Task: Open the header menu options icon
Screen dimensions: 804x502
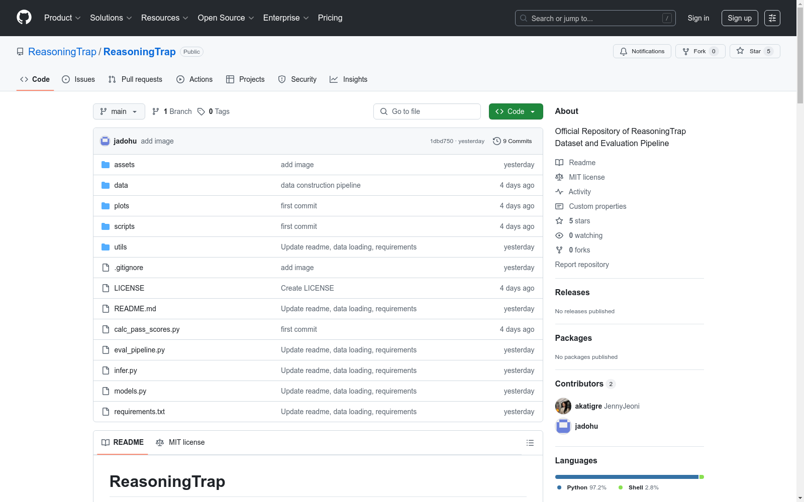Action: [772, 18]
